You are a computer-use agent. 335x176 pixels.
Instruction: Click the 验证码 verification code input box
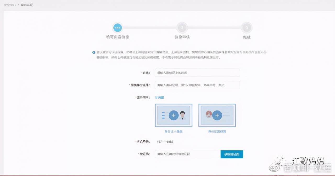[x=187, y=154]
